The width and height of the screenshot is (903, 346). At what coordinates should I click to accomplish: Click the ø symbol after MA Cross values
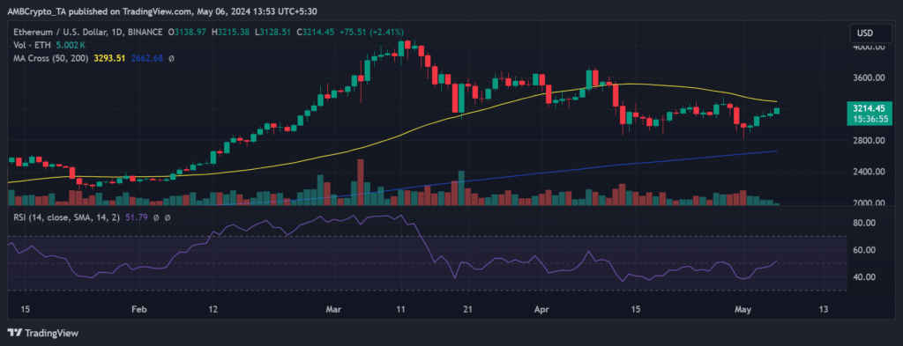point(171,59)
